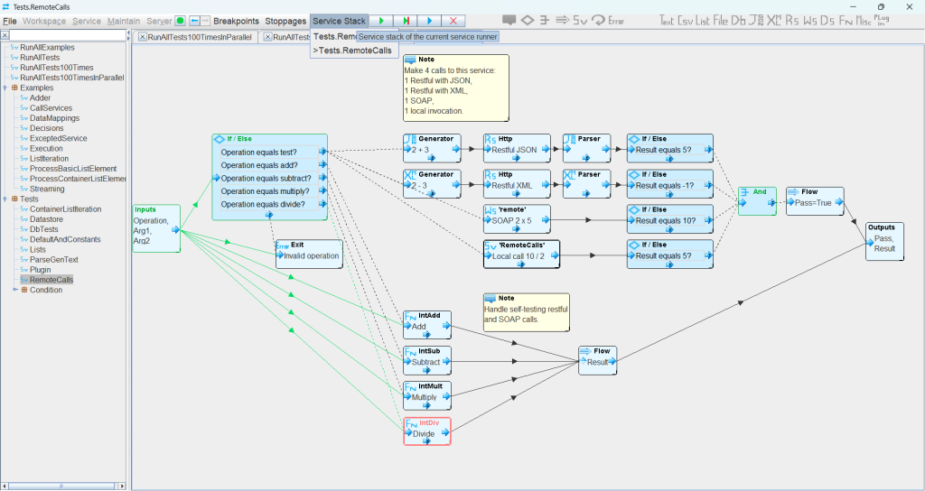This screenshot has height=491, width=925.
Task: Open the List component palette
Action: 703,21
